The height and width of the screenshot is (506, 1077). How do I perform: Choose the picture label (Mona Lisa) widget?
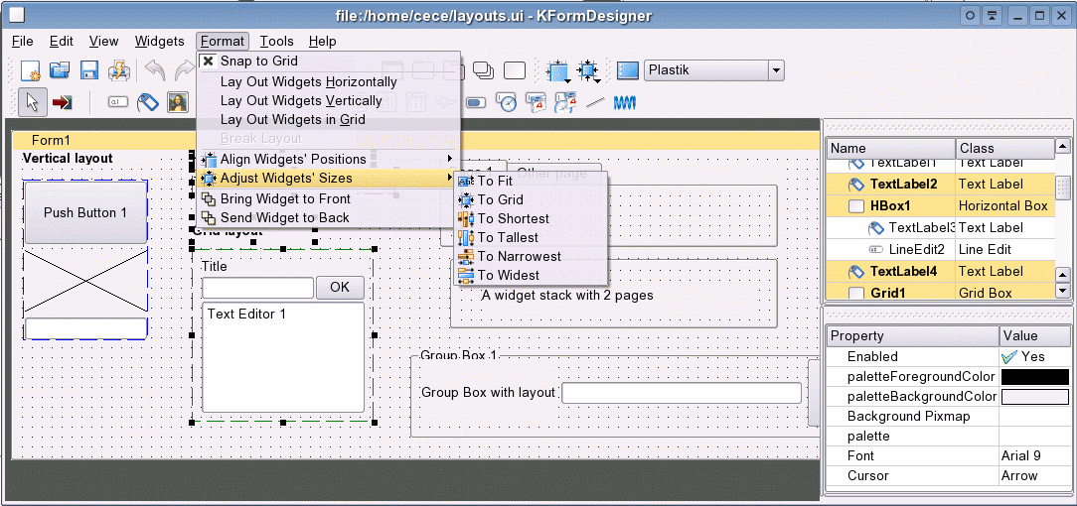coord(177,101)
